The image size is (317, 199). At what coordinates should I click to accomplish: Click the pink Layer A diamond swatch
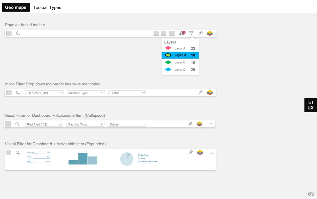pos(168,48)
